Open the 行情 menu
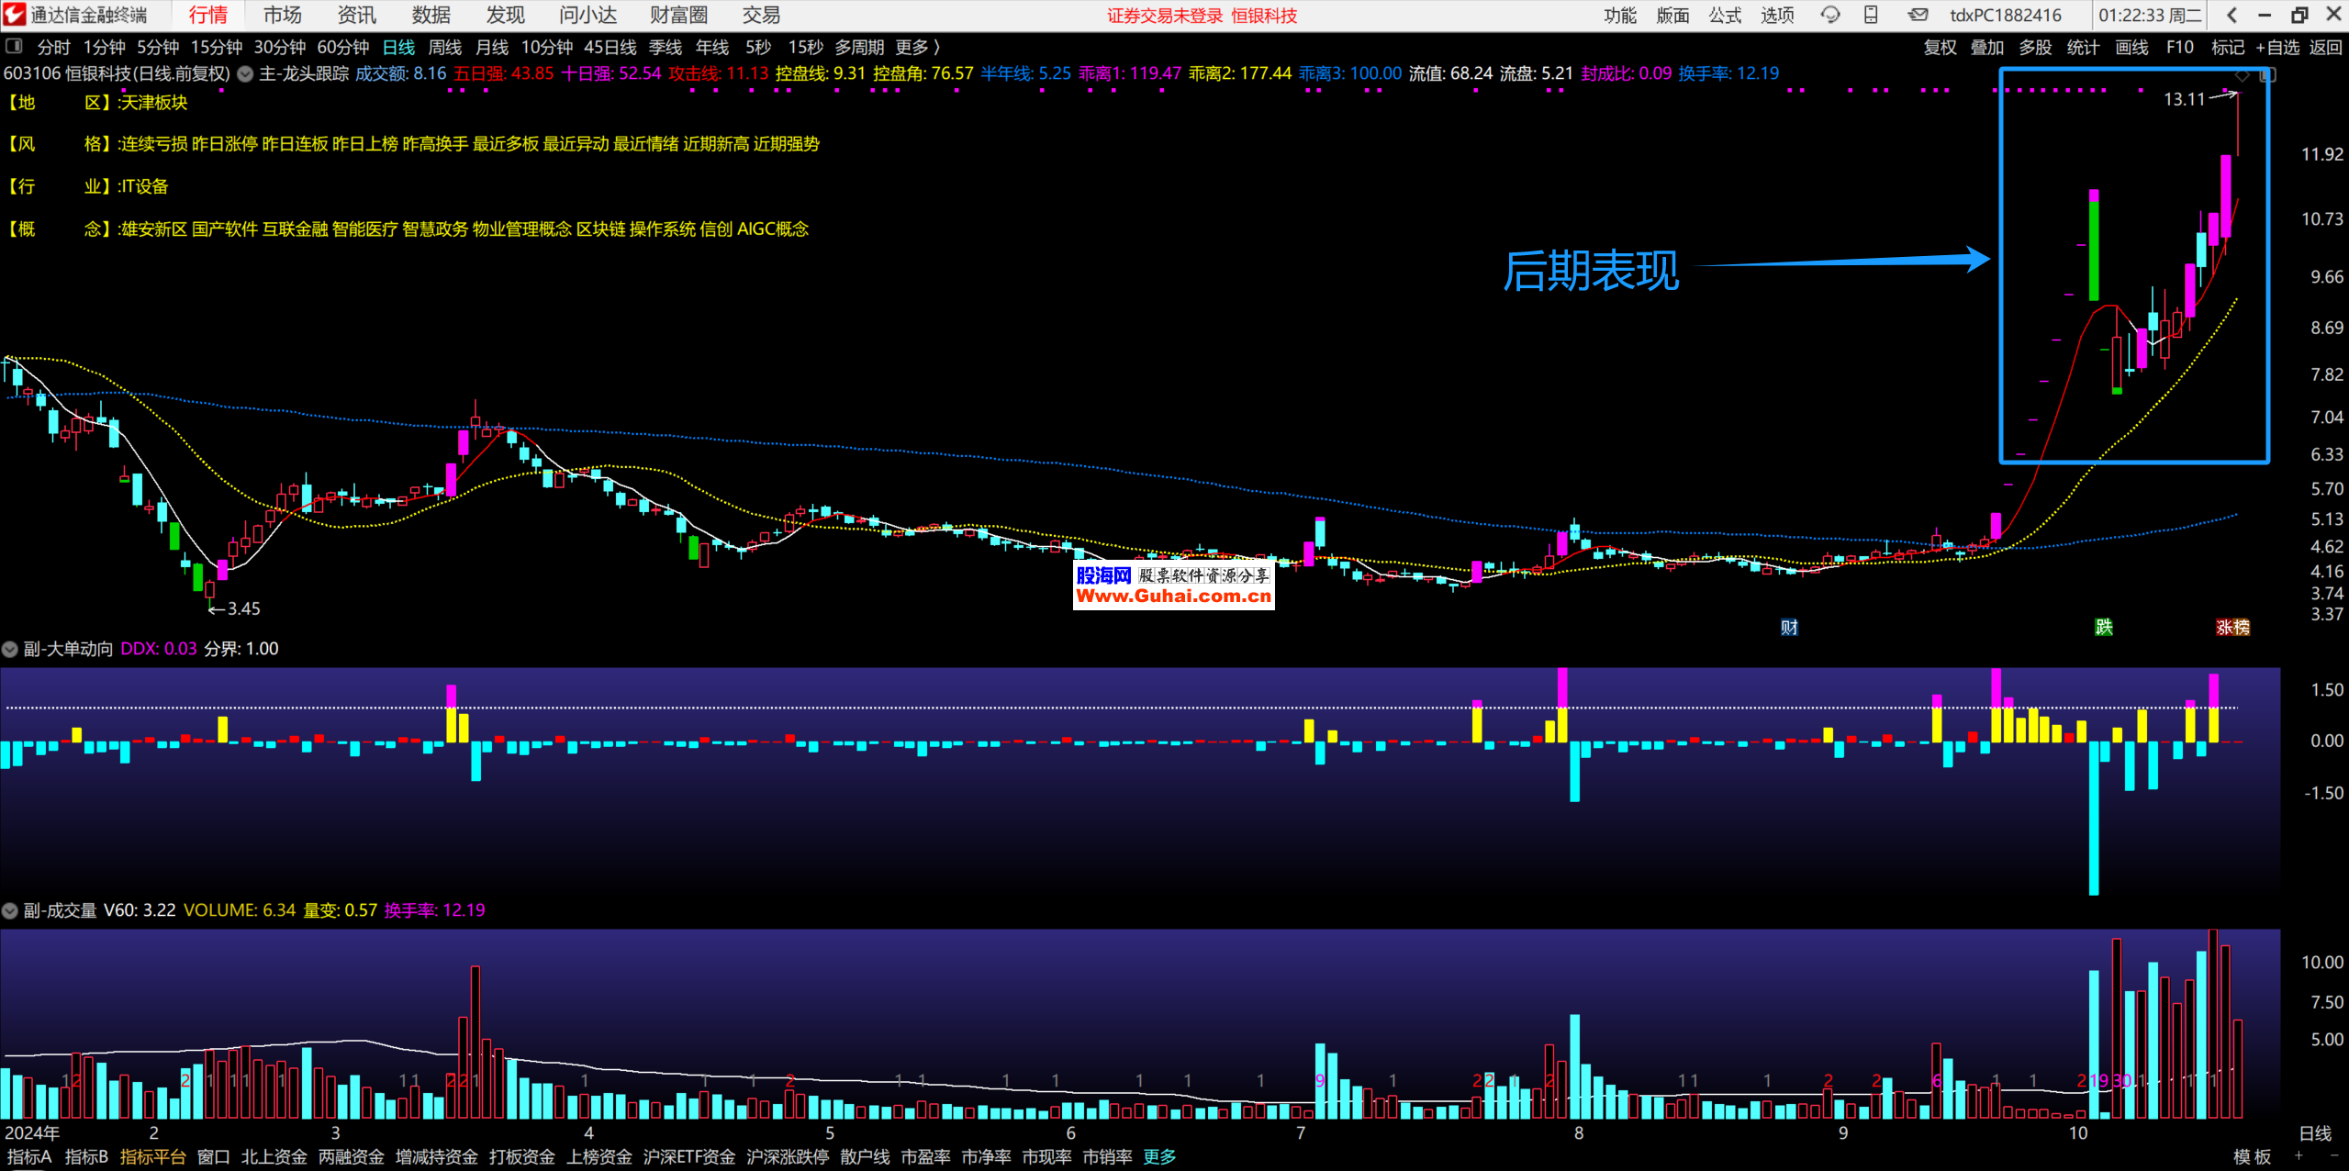Screen dimensions: 2349x1171 pos(208,15)
